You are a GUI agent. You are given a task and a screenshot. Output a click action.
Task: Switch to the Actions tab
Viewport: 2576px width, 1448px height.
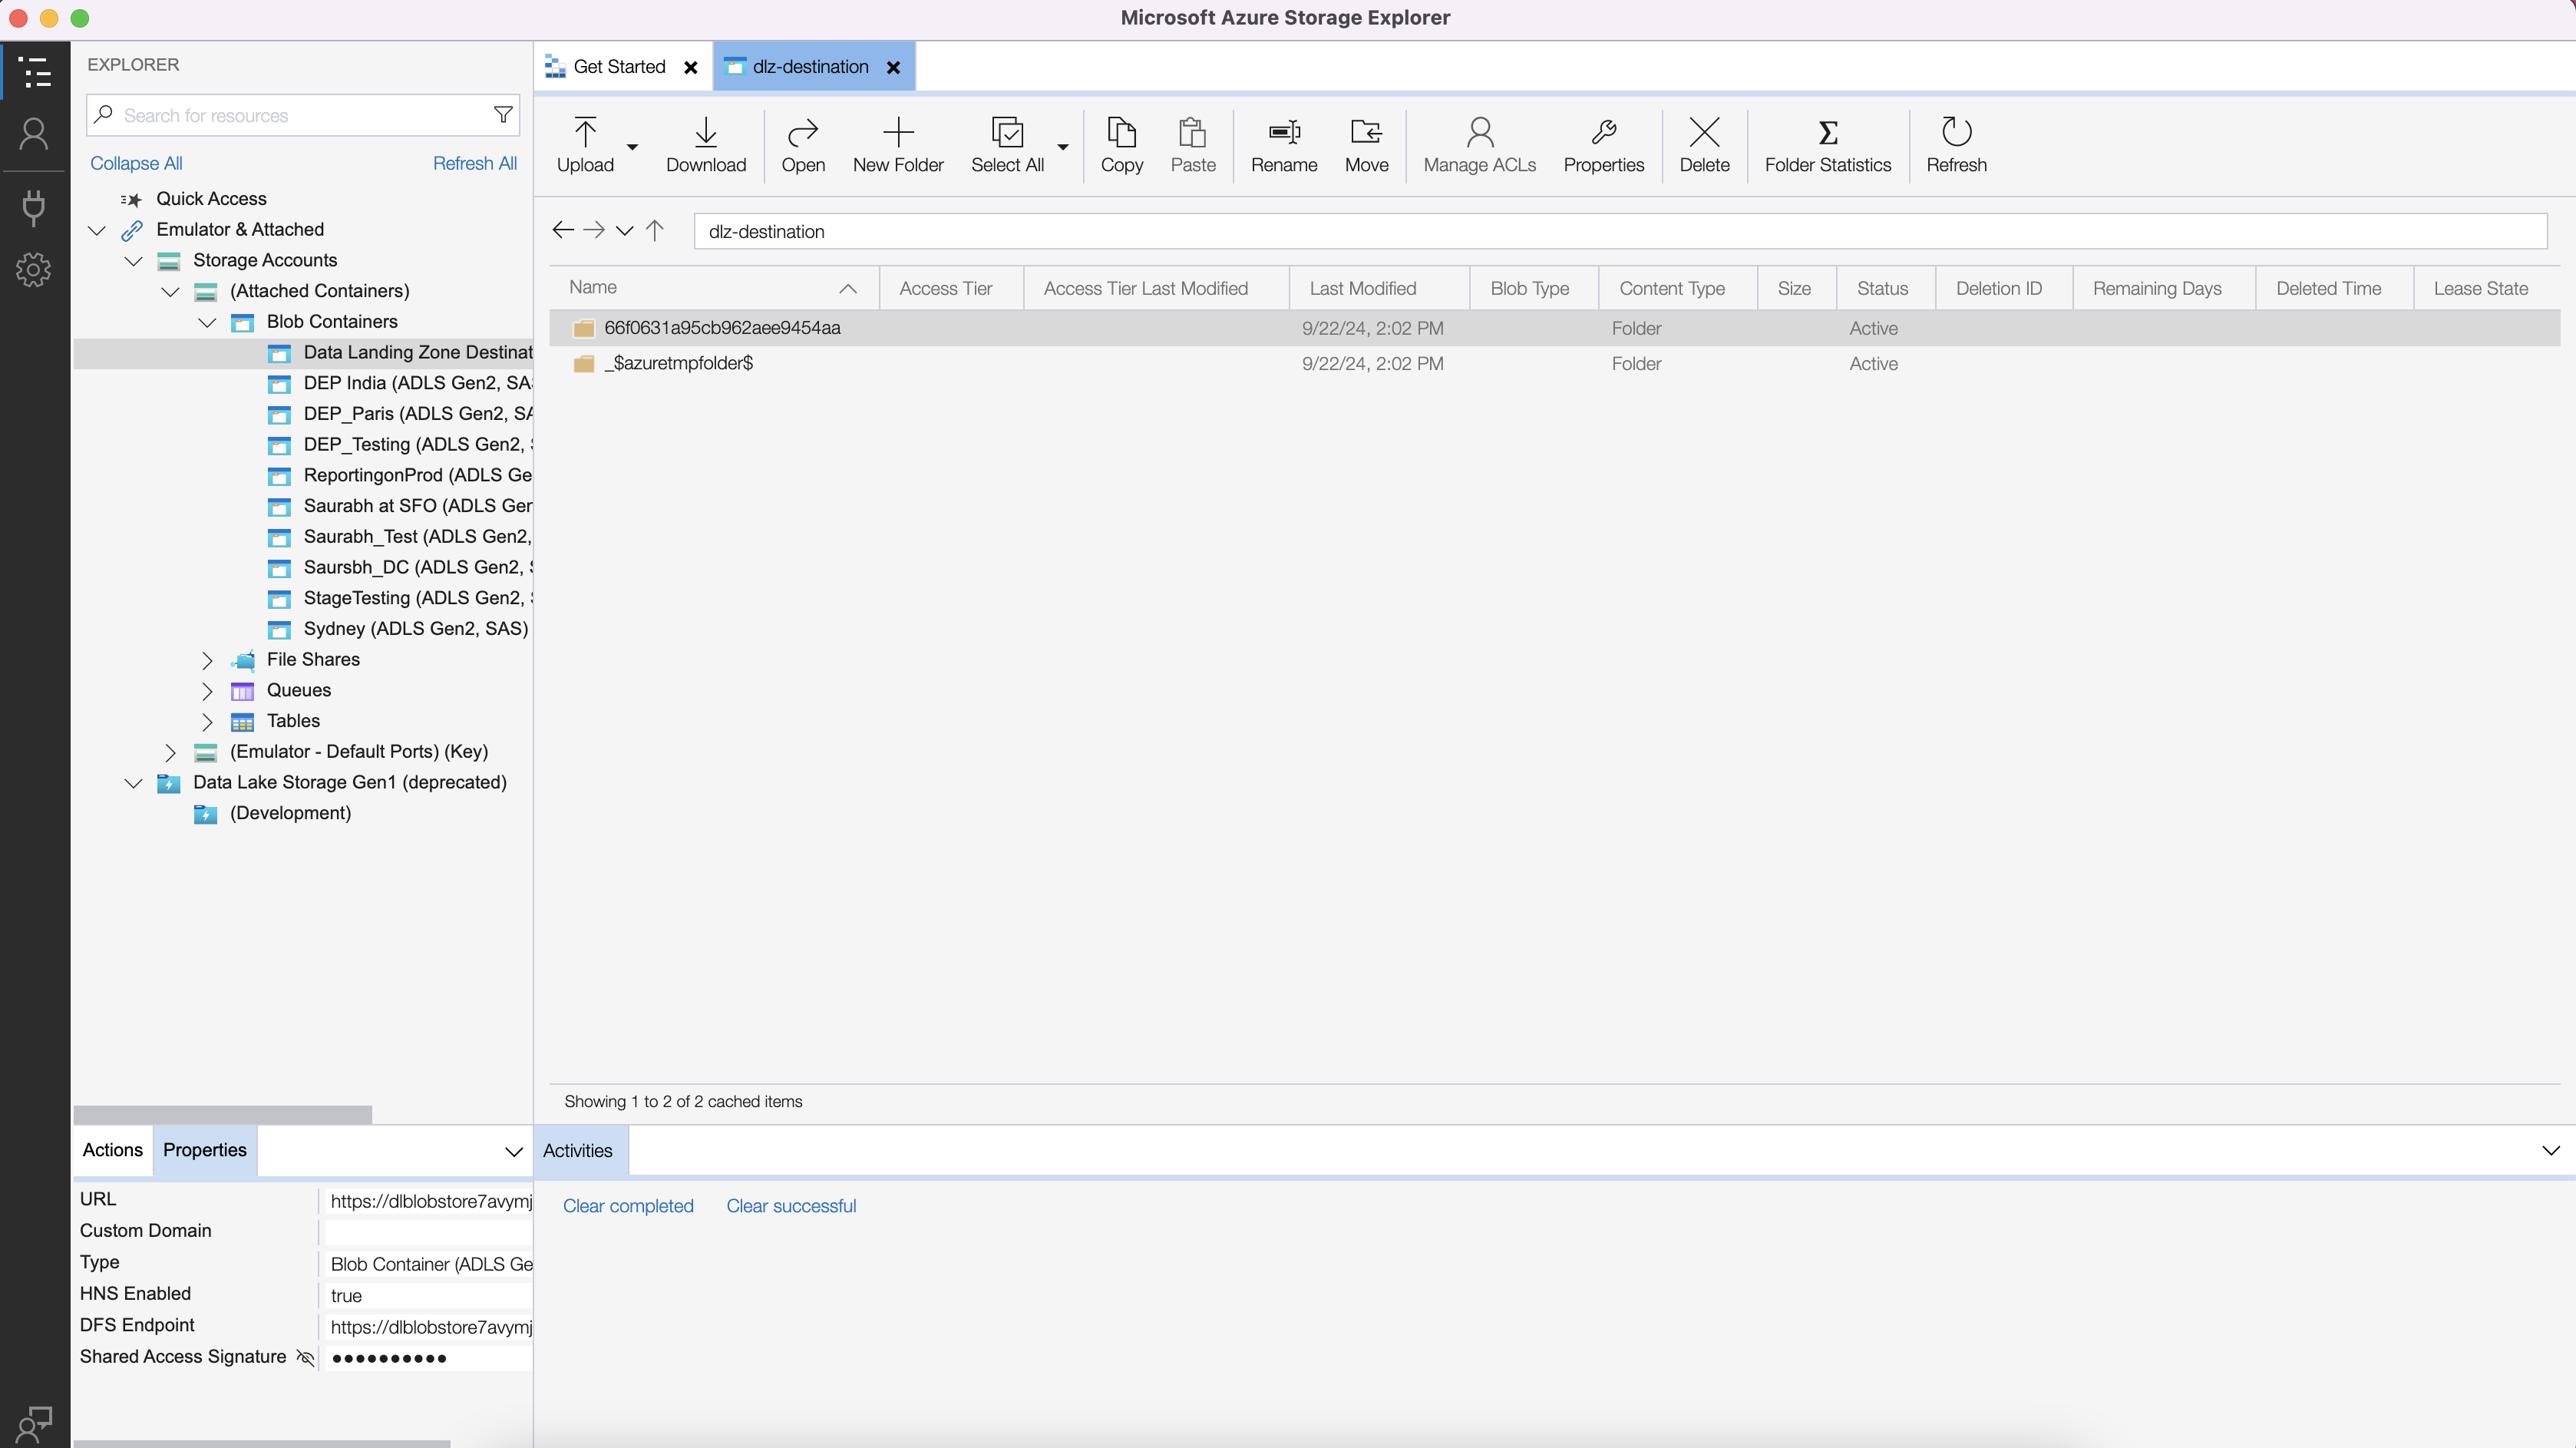(x=112, y=1150)
